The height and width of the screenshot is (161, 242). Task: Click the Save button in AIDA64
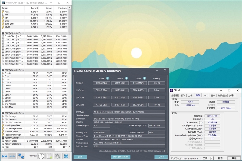[80, 157]
